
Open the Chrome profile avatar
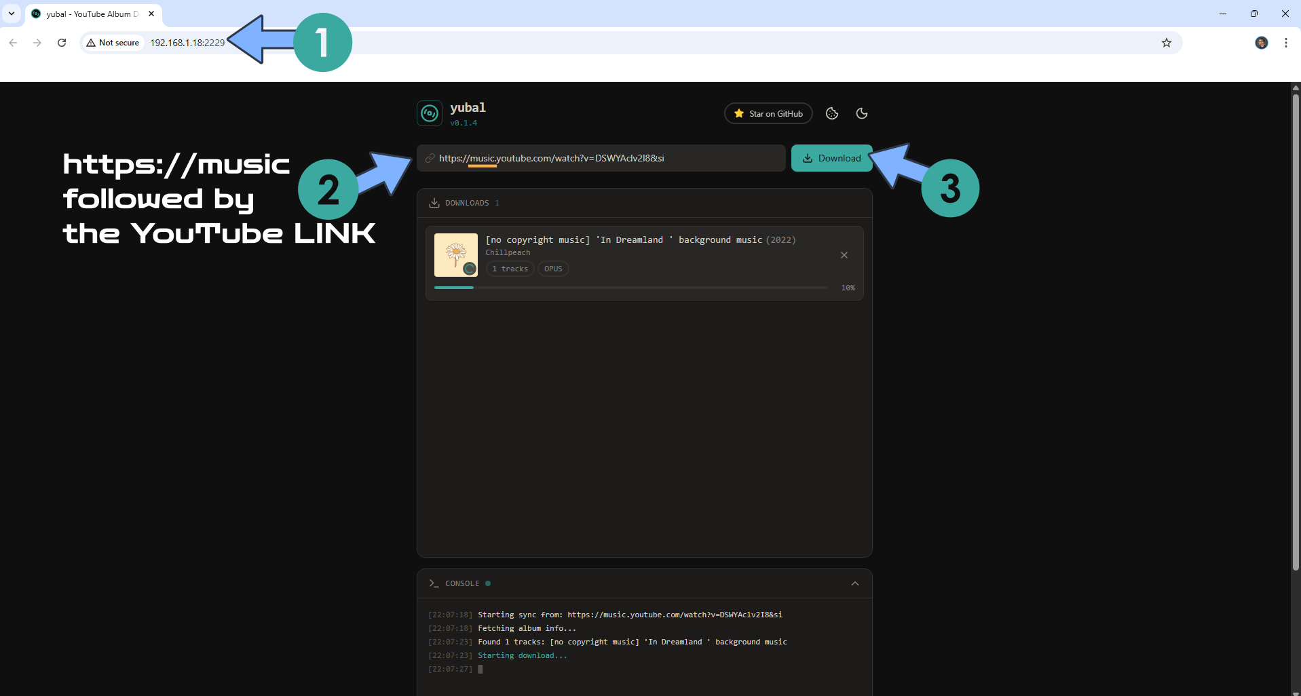pos(1261,43)
